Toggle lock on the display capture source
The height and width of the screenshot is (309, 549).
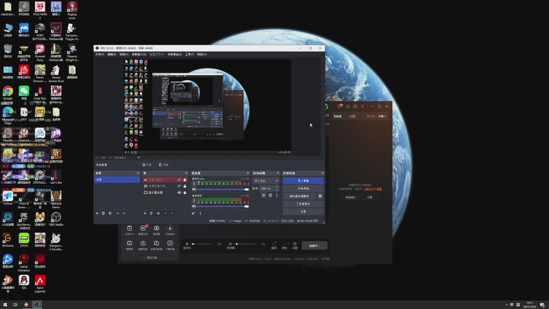coord(185,192)
